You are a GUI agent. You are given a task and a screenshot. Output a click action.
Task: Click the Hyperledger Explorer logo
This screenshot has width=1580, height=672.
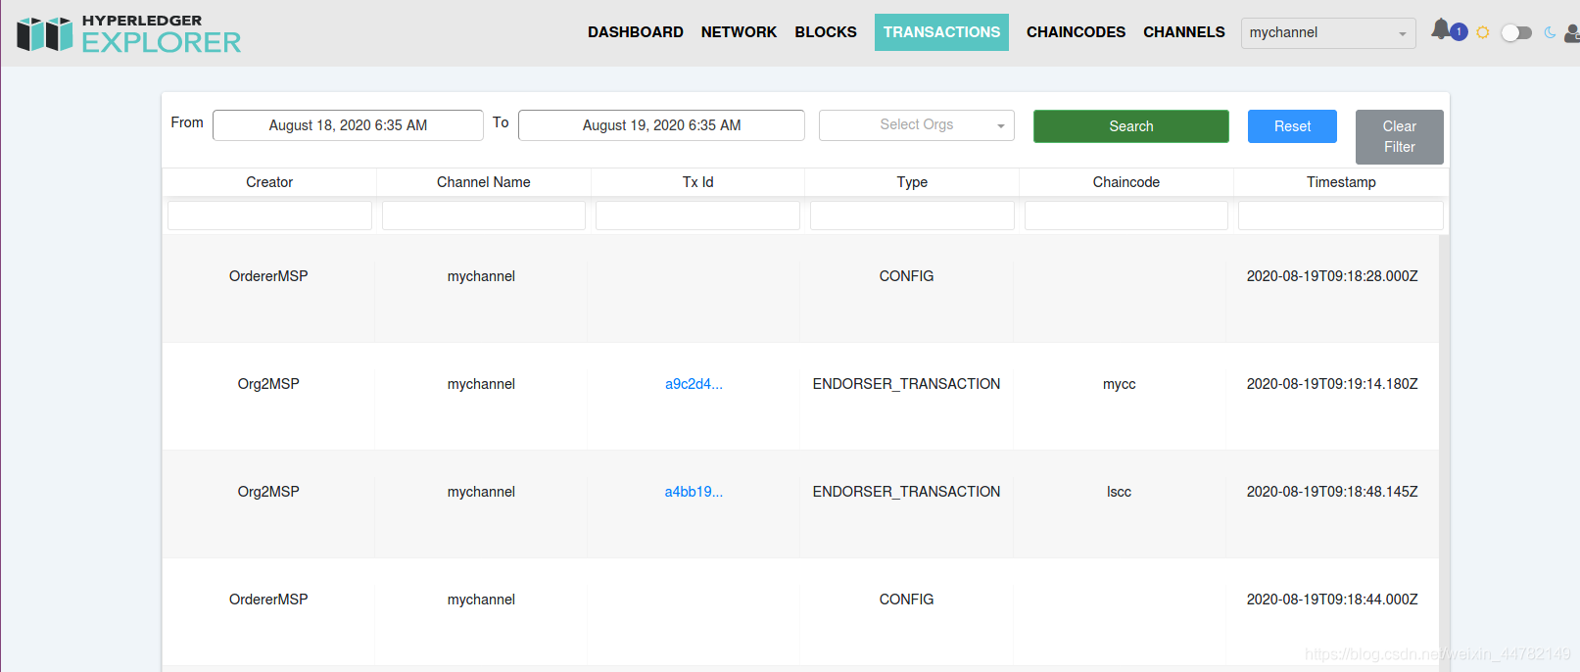pos(129,33)
